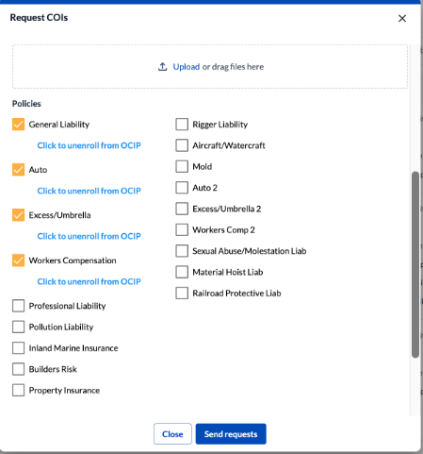
Task: Tick the Pollution Liability checkbox
Action: coord(18,327)
